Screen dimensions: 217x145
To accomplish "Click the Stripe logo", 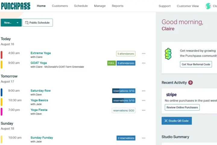I will (171, 95).
